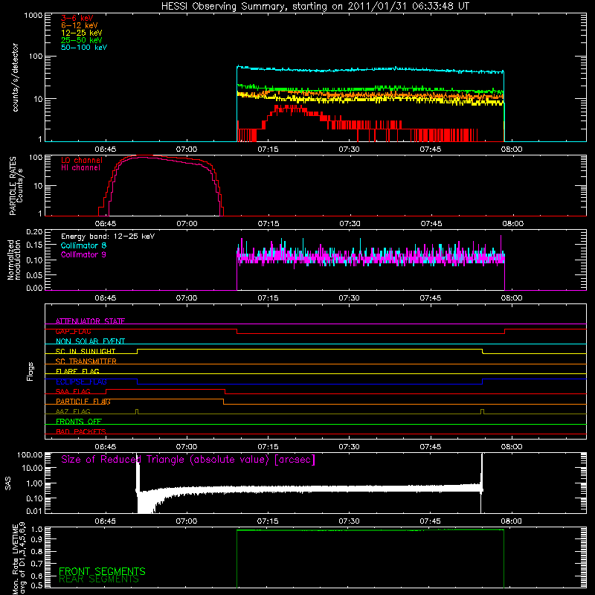
Task: Click the AA7_FLAG label
Action: point(73,412)
